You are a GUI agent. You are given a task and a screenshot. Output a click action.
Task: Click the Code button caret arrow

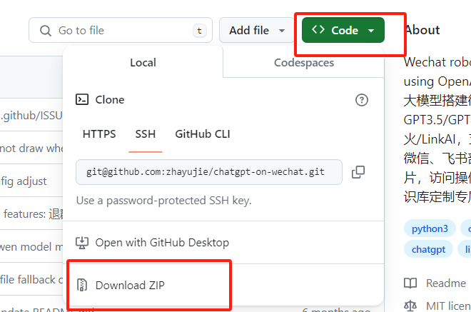[371, 31]
